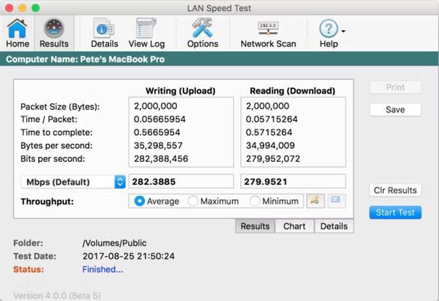Open View Log from the toolbar
This screenshot has width=439, height=301.
coord(146,33)
